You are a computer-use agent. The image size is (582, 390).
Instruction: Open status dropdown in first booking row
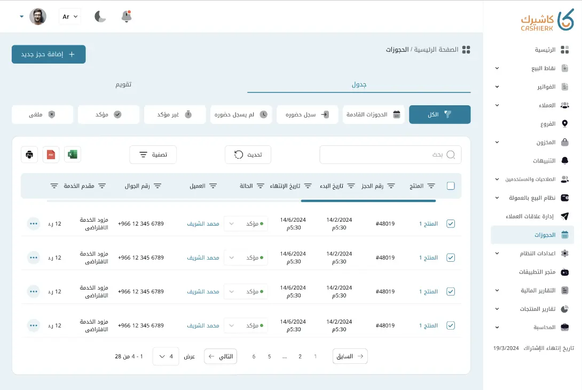(x=246, y=224)
